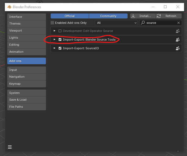Click the small up-chevron at window bottom
The height and width of the screenshot is (156, 187).
tap(178, 151)
